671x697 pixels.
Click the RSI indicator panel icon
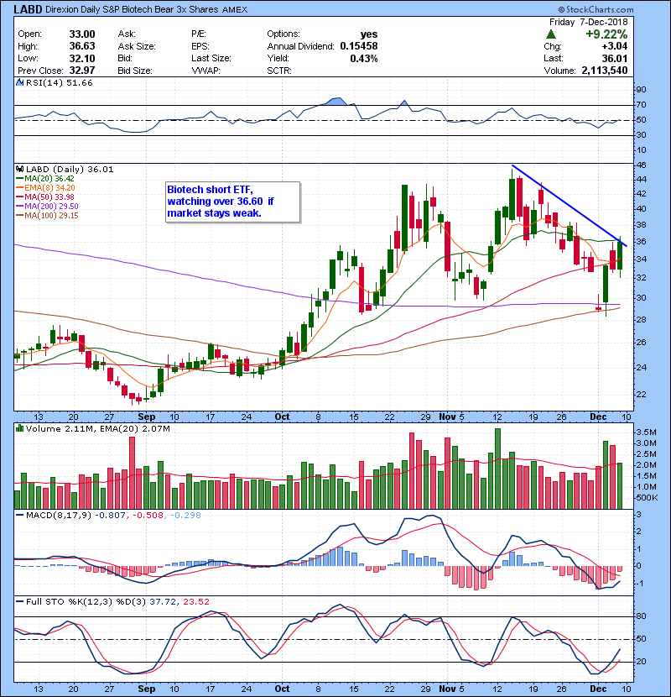(x=19, y=82)
